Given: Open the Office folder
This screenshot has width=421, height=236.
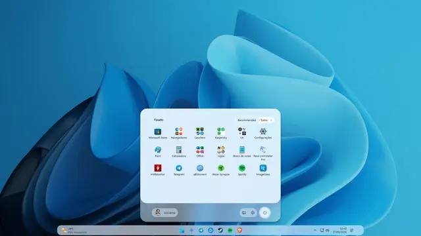Looking at the screenshot, I should [200, 151].
